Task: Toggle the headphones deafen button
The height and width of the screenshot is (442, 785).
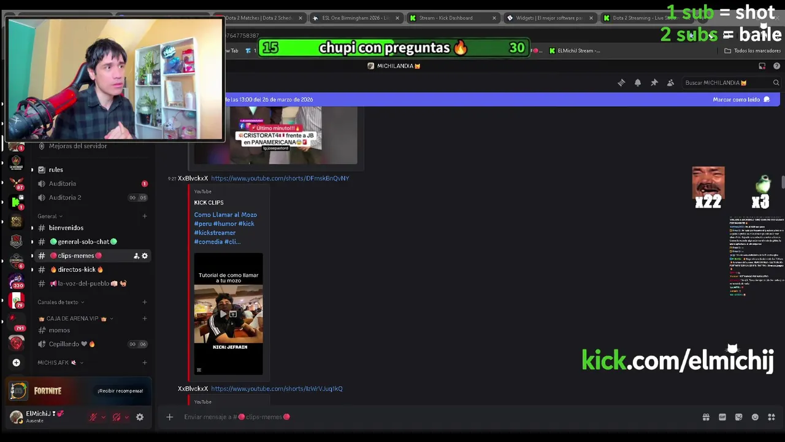Action: click(x=117, y=417)
